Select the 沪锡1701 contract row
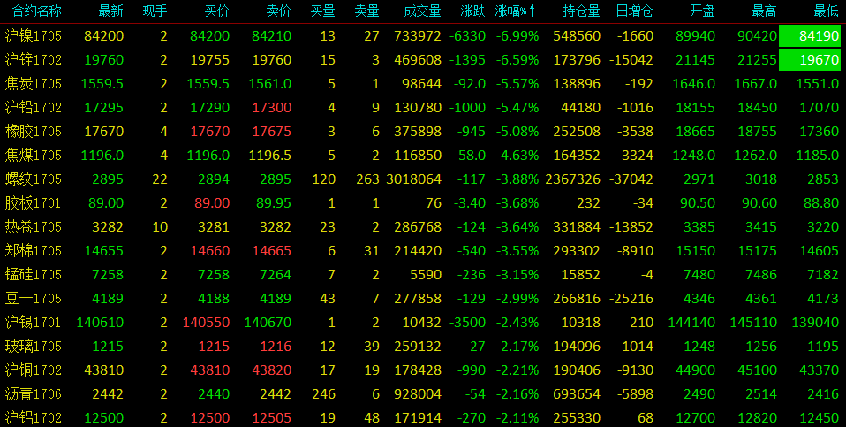Screen dimensions: 846x427 pos(423,323)
